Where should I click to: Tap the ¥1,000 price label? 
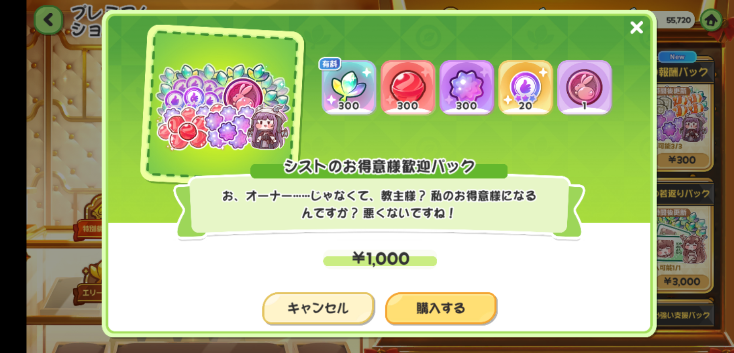tap(380, 258)
